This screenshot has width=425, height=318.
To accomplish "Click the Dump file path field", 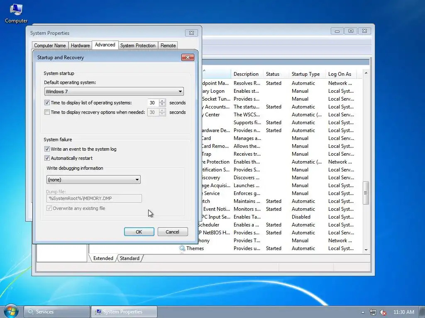I will click(94, 198).
